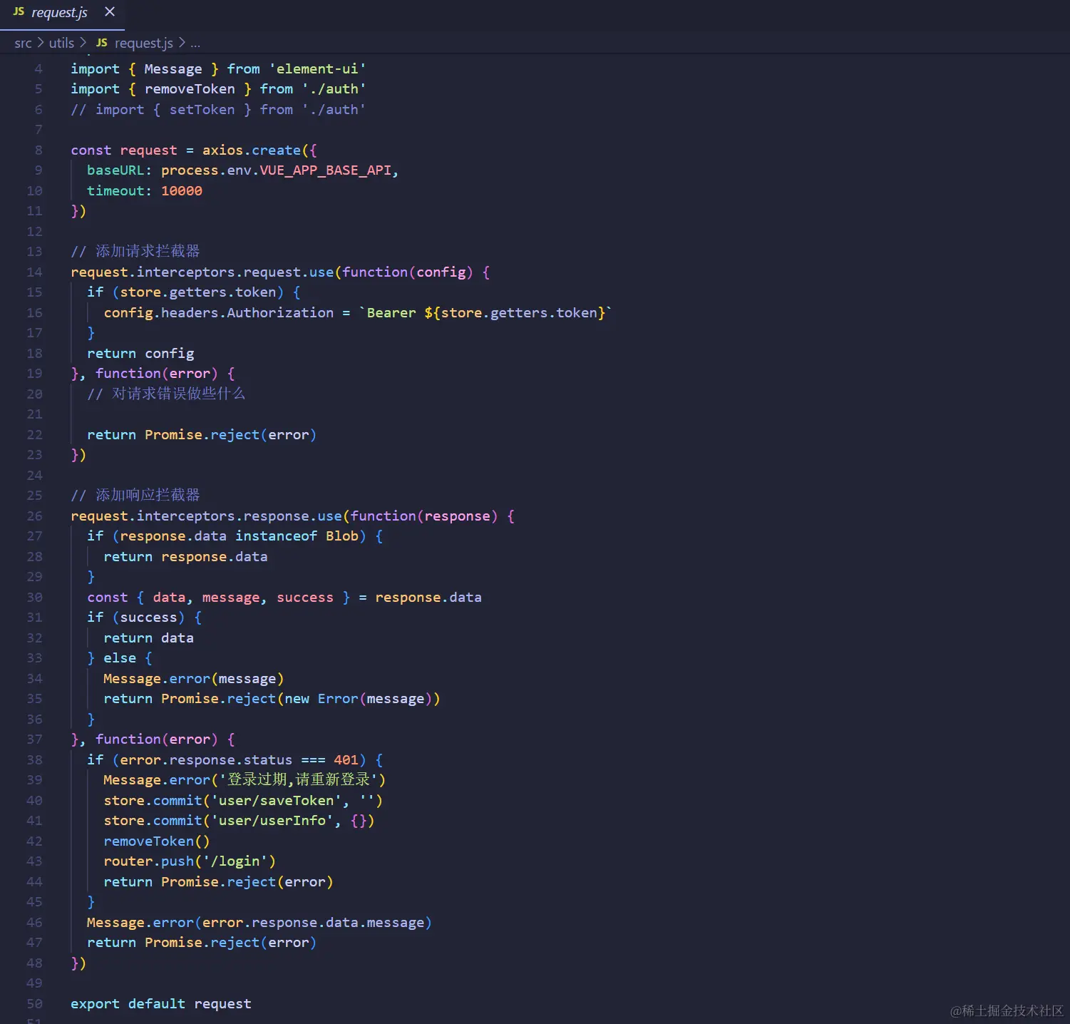The image size is (1070, 1024).
Task: Click the 'if (success) {' line
Action: point(145,618)
